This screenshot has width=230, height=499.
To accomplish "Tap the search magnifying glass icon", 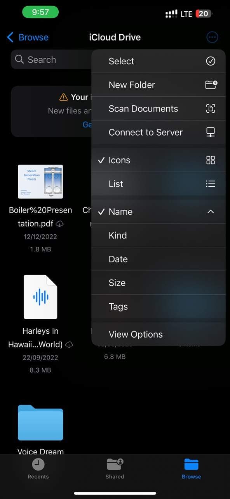I will click(19, 60).
